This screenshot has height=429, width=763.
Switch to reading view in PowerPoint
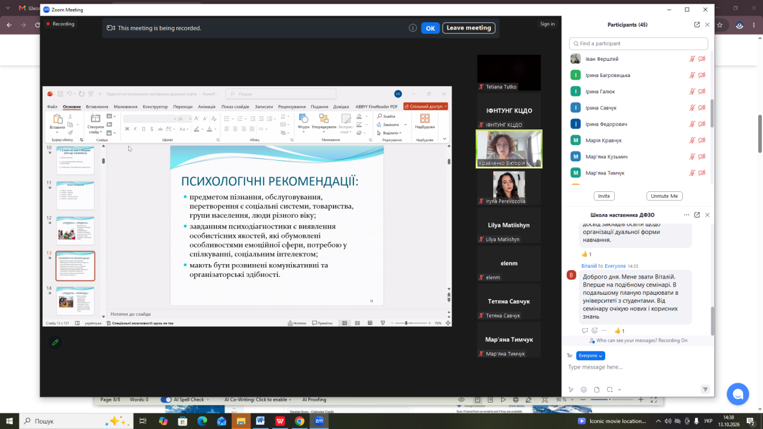(370, 323)
